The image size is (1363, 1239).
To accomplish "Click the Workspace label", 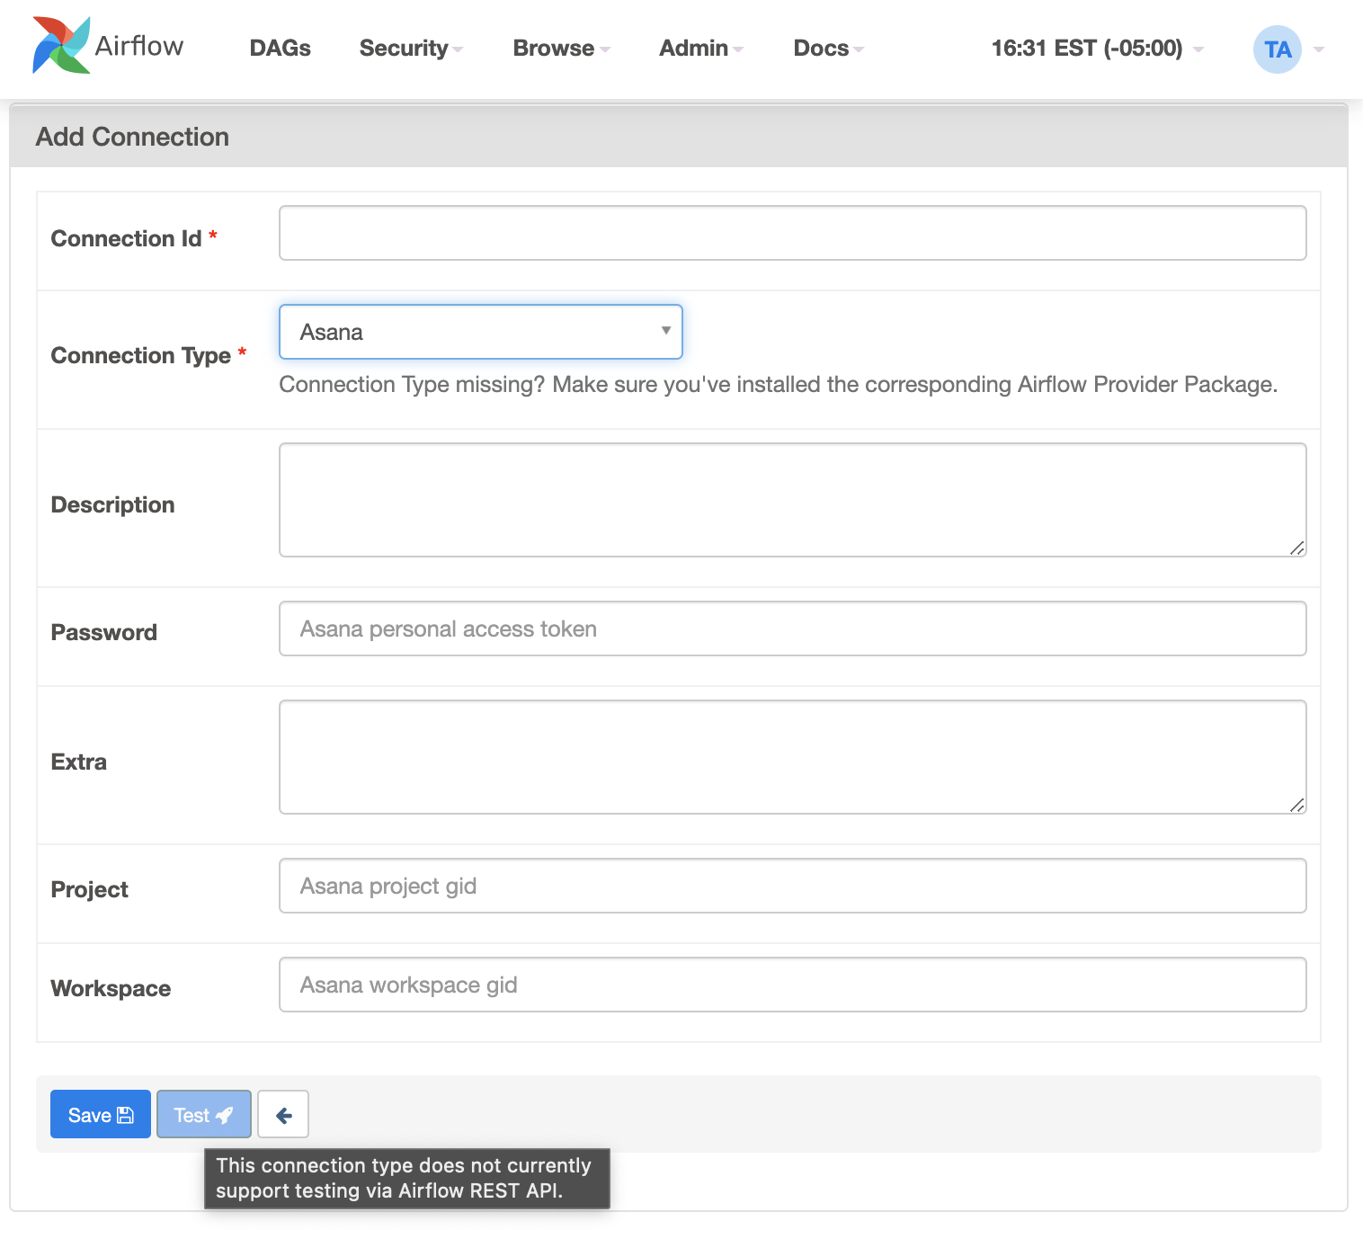I will click(x=111, y=988).
